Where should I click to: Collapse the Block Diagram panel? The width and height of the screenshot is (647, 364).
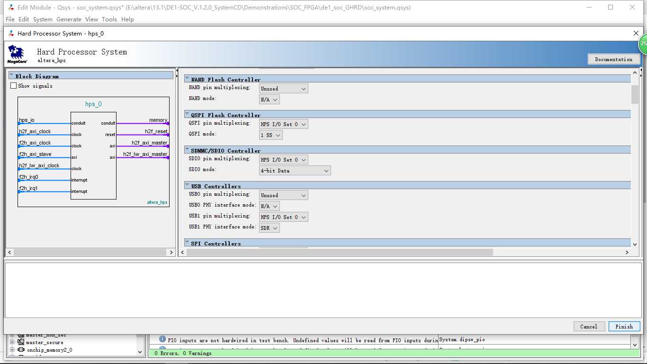12,75
